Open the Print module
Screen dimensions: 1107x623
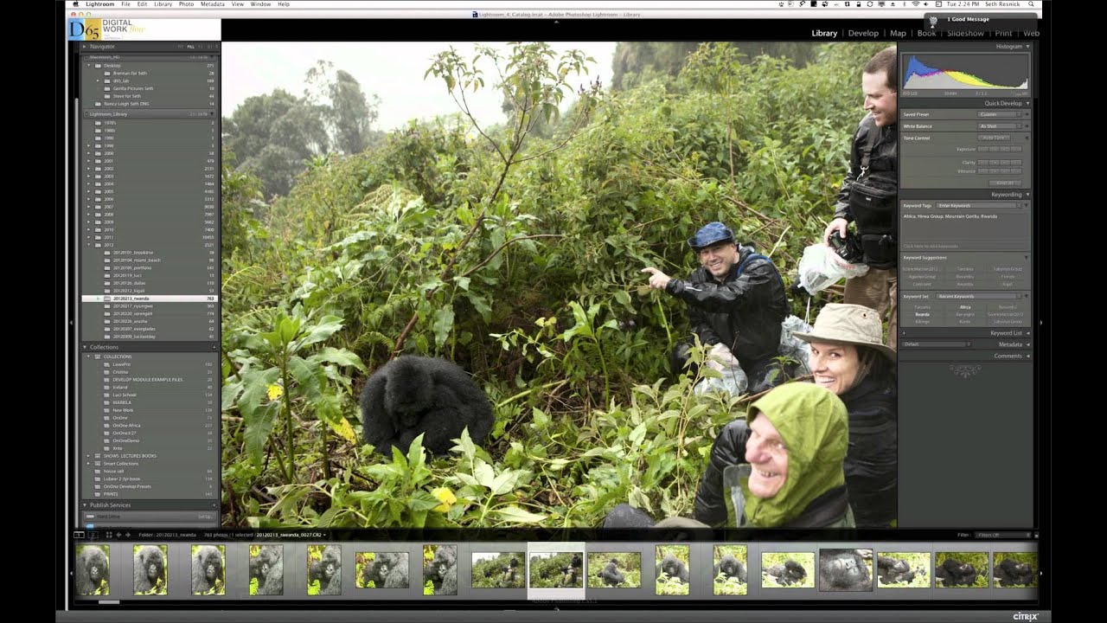click(x=1003, y=33)
